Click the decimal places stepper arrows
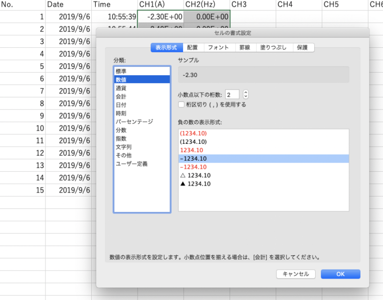The width and height of the screenshot is (383, 300). point(246,95)
